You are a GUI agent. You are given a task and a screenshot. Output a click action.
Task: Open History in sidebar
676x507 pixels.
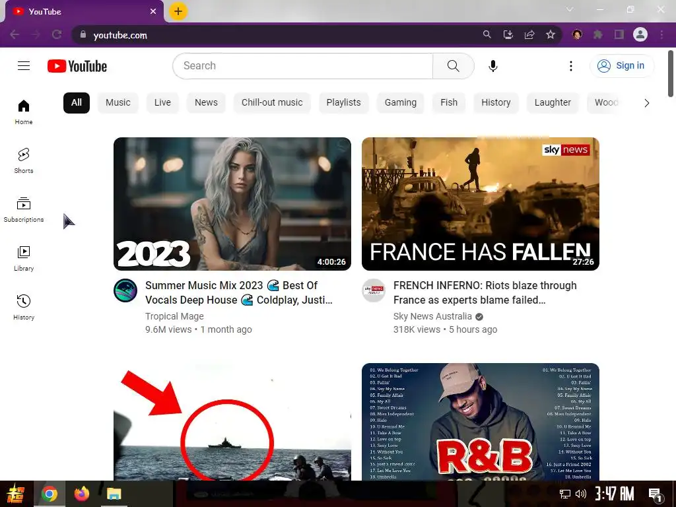(x=24, y=307)
